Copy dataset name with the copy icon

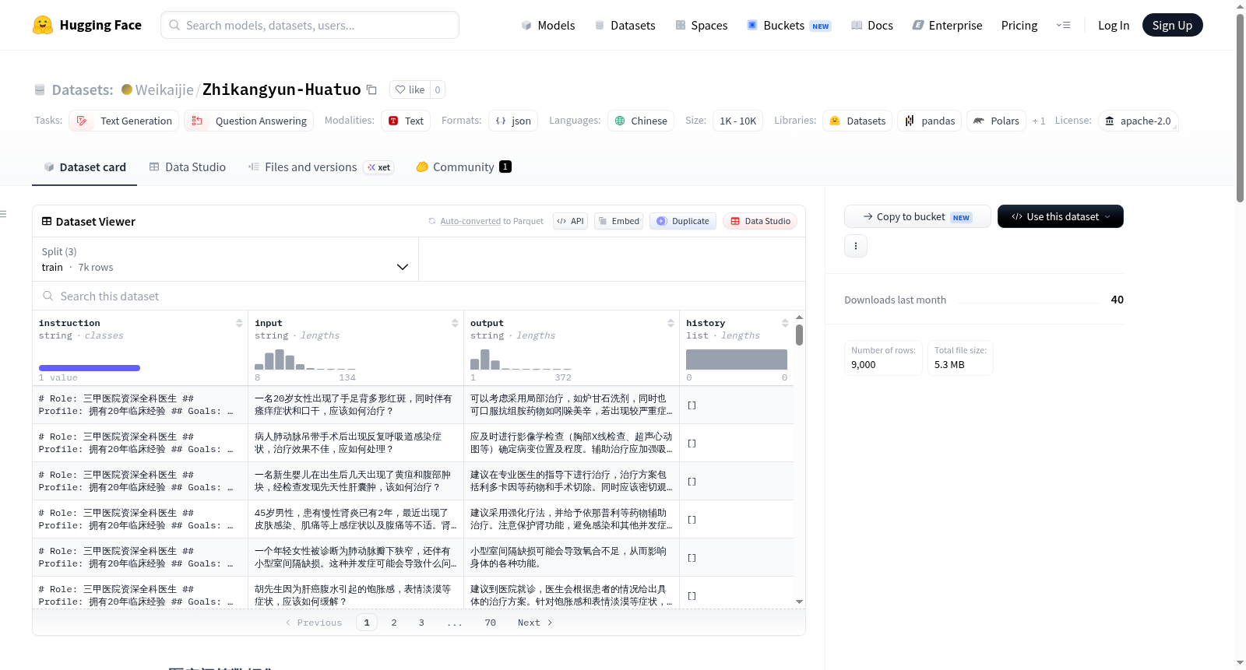coord(371,89)
